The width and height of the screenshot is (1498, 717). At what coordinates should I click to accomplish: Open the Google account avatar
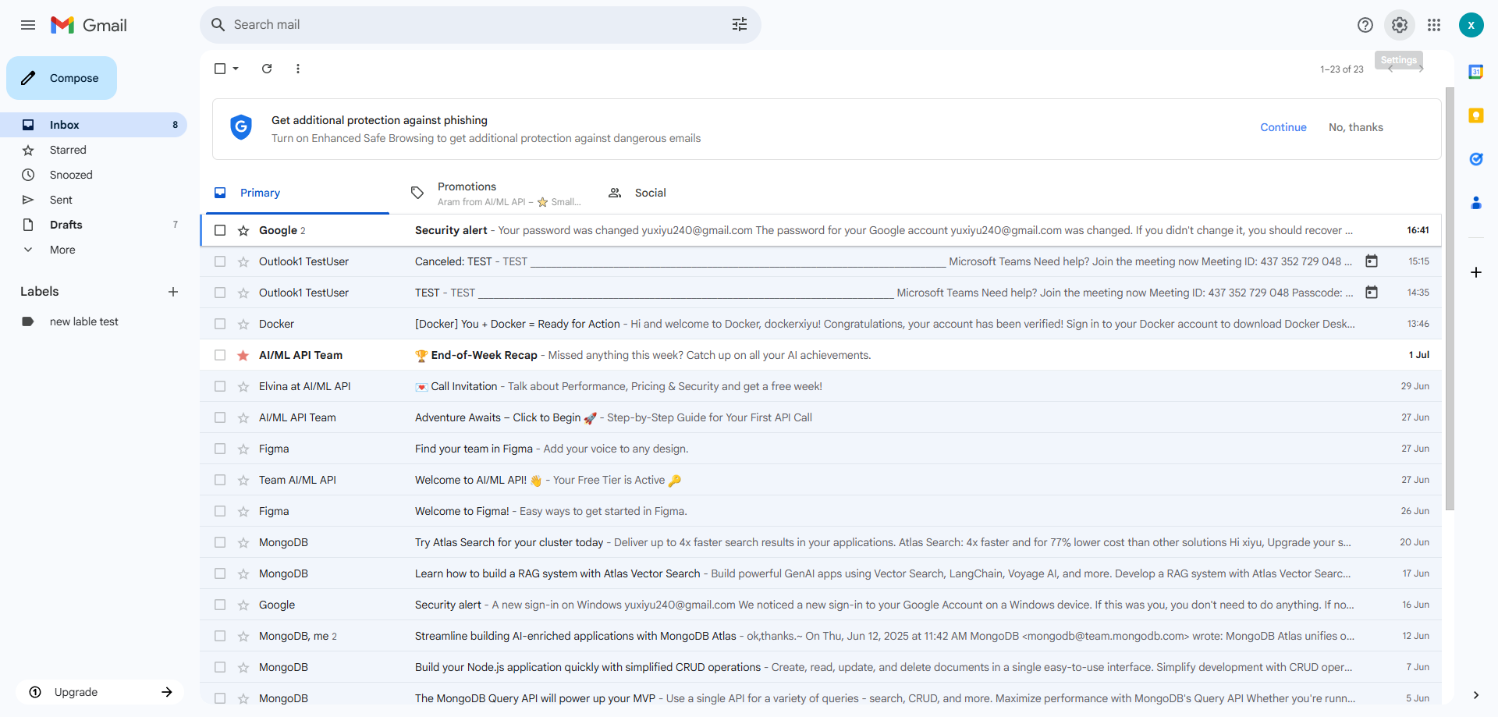pyautogui.click(x=1471, y=25)
